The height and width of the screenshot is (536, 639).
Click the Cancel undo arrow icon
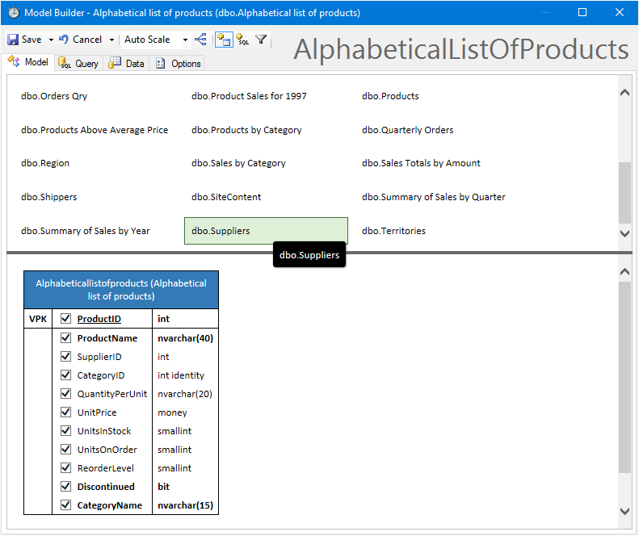coord(64,40)
